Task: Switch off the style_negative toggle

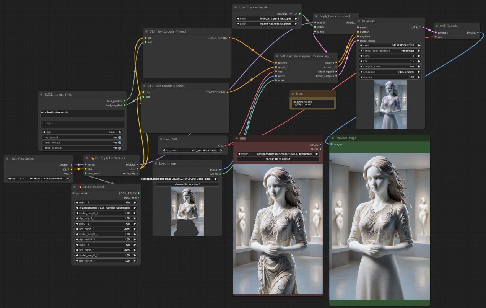Action: click(120, 148)
